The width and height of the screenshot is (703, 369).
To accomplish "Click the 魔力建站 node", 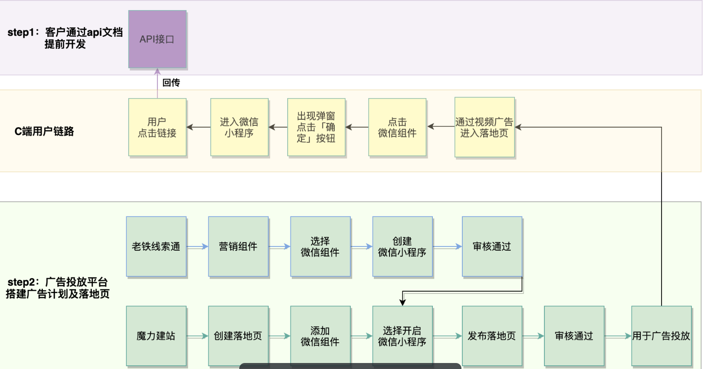I will point(156,336).
